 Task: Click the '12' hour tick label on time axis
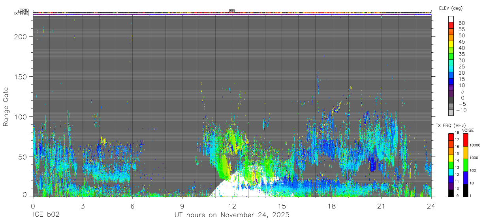pos(232,206)
